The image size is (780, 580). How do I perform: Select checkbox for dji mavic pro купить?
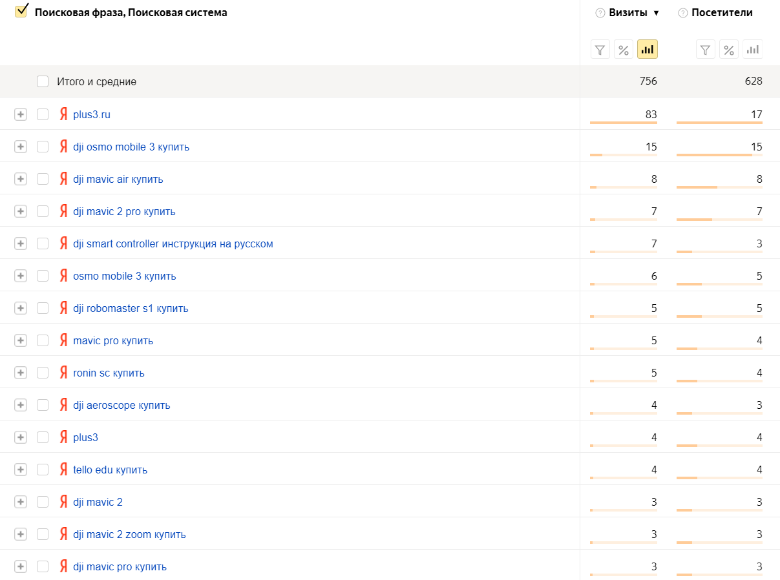click(x=43, y=566)
